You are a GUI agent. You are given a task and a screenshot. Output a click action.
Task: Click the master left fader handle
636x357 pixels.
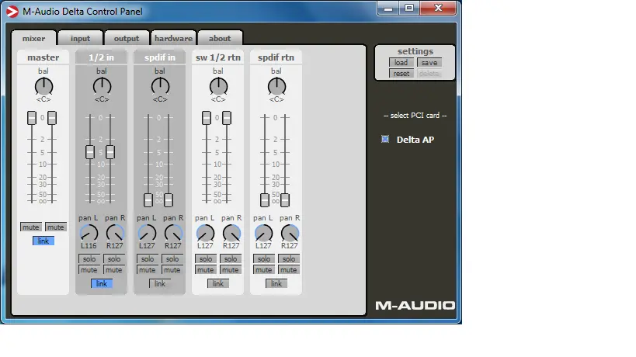(32, 118)
